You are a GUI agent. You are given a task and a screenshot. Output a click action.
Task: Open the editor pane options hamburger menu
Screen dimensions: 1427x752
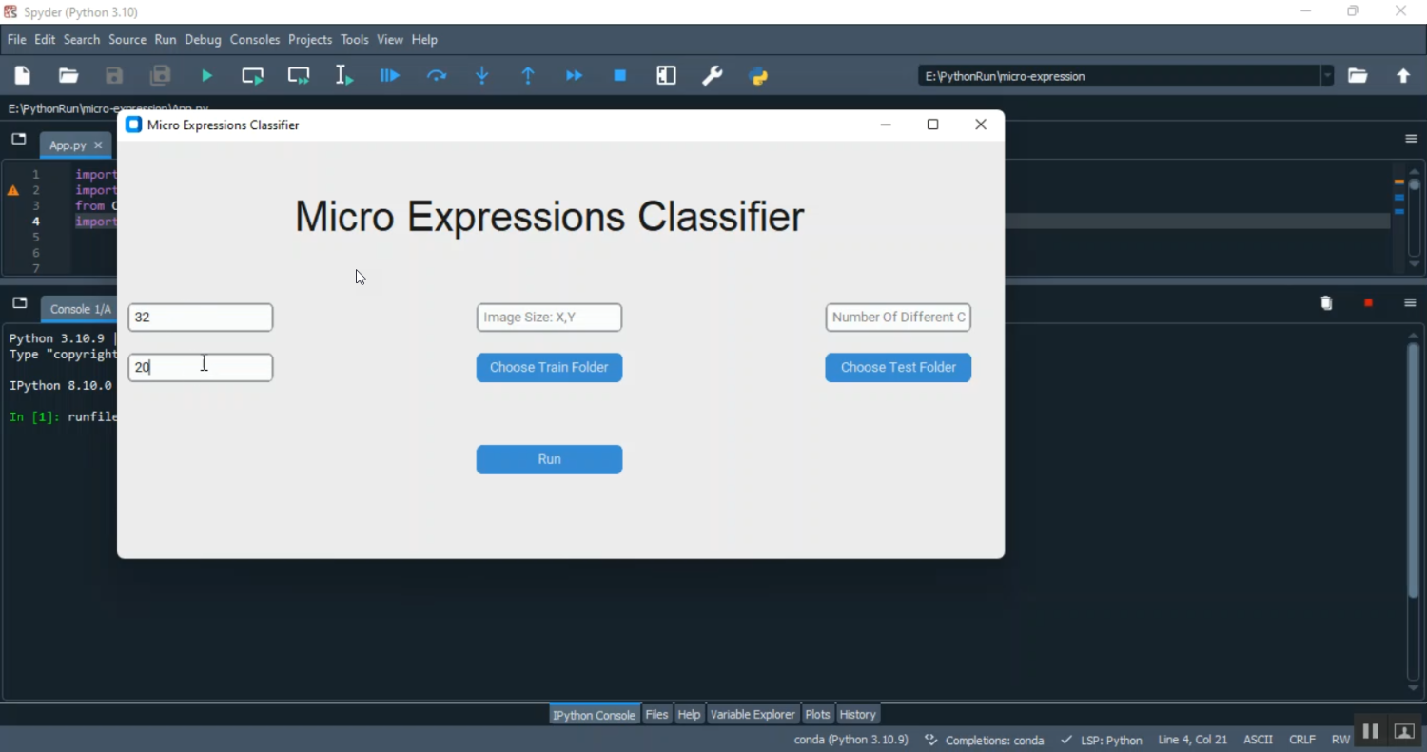(x=1410, y=139)
